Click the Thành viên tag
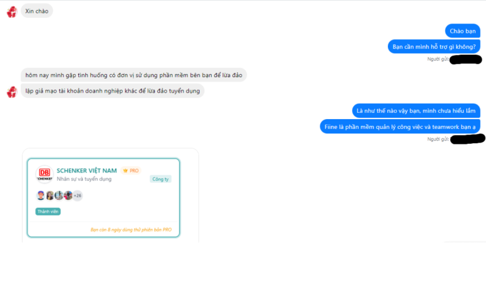The width and height of the screenshot is (486, 287). point(48,212)
